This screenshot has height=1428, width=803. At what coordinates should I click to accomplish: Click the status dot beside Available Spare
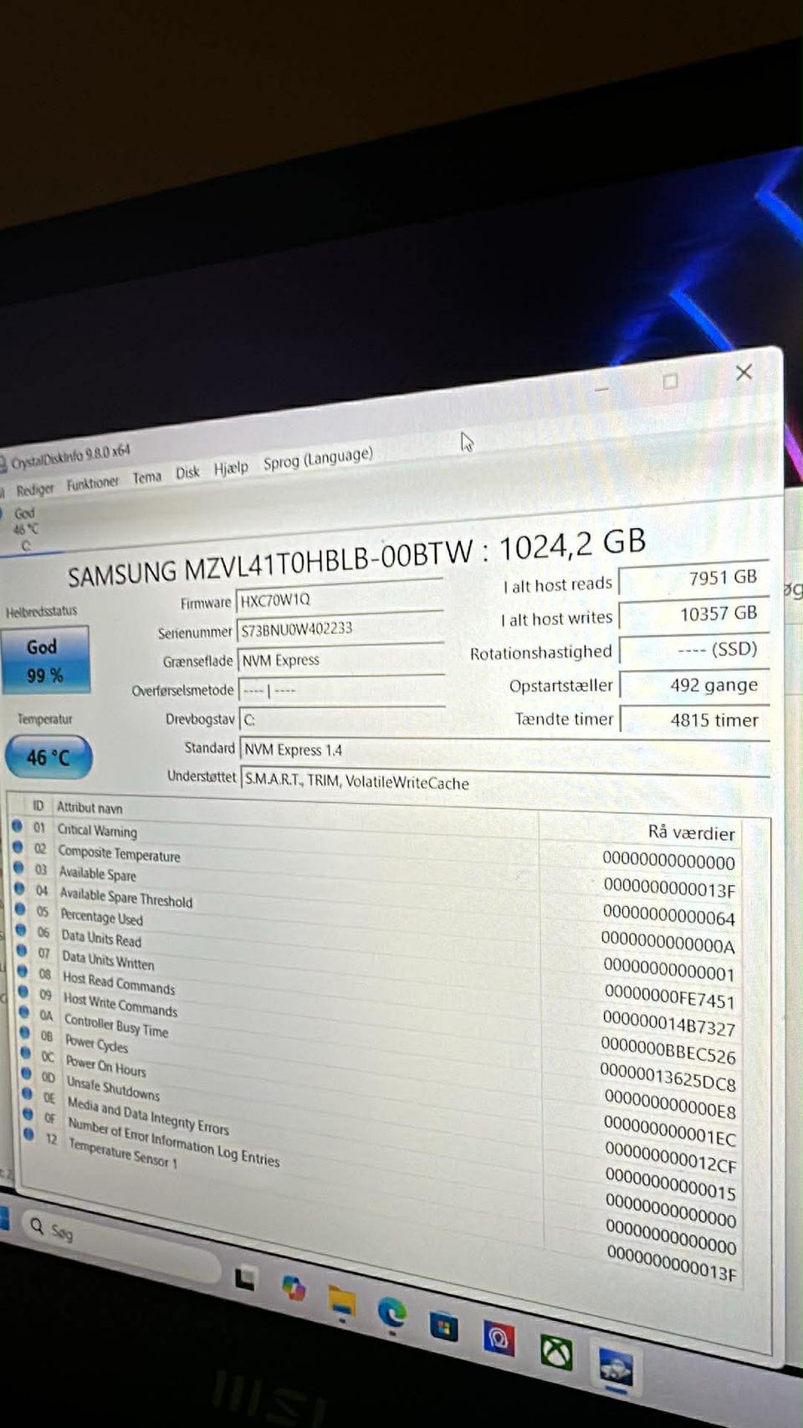pyautogui.click(x=18, y=868)
